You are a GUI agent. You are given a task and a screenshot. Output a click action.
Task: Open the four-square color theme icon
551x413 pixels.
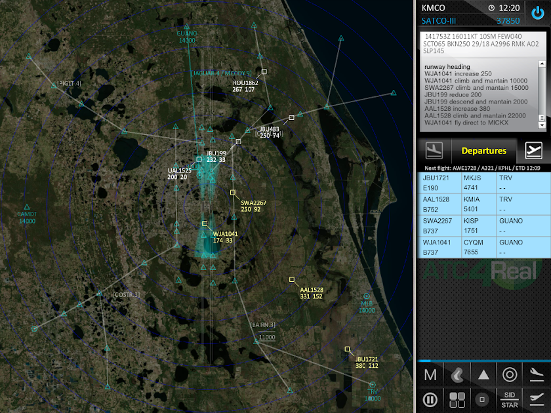[x=457, y=400]
